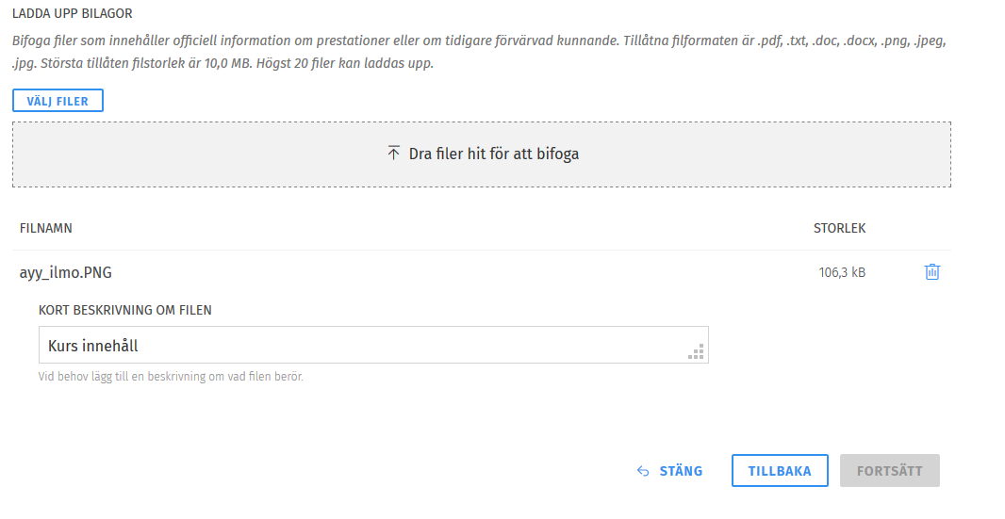Viewport: 1005px width, 519px height.
Task: Click the 106,3 kB file size
Action: (x=842, y=273)
